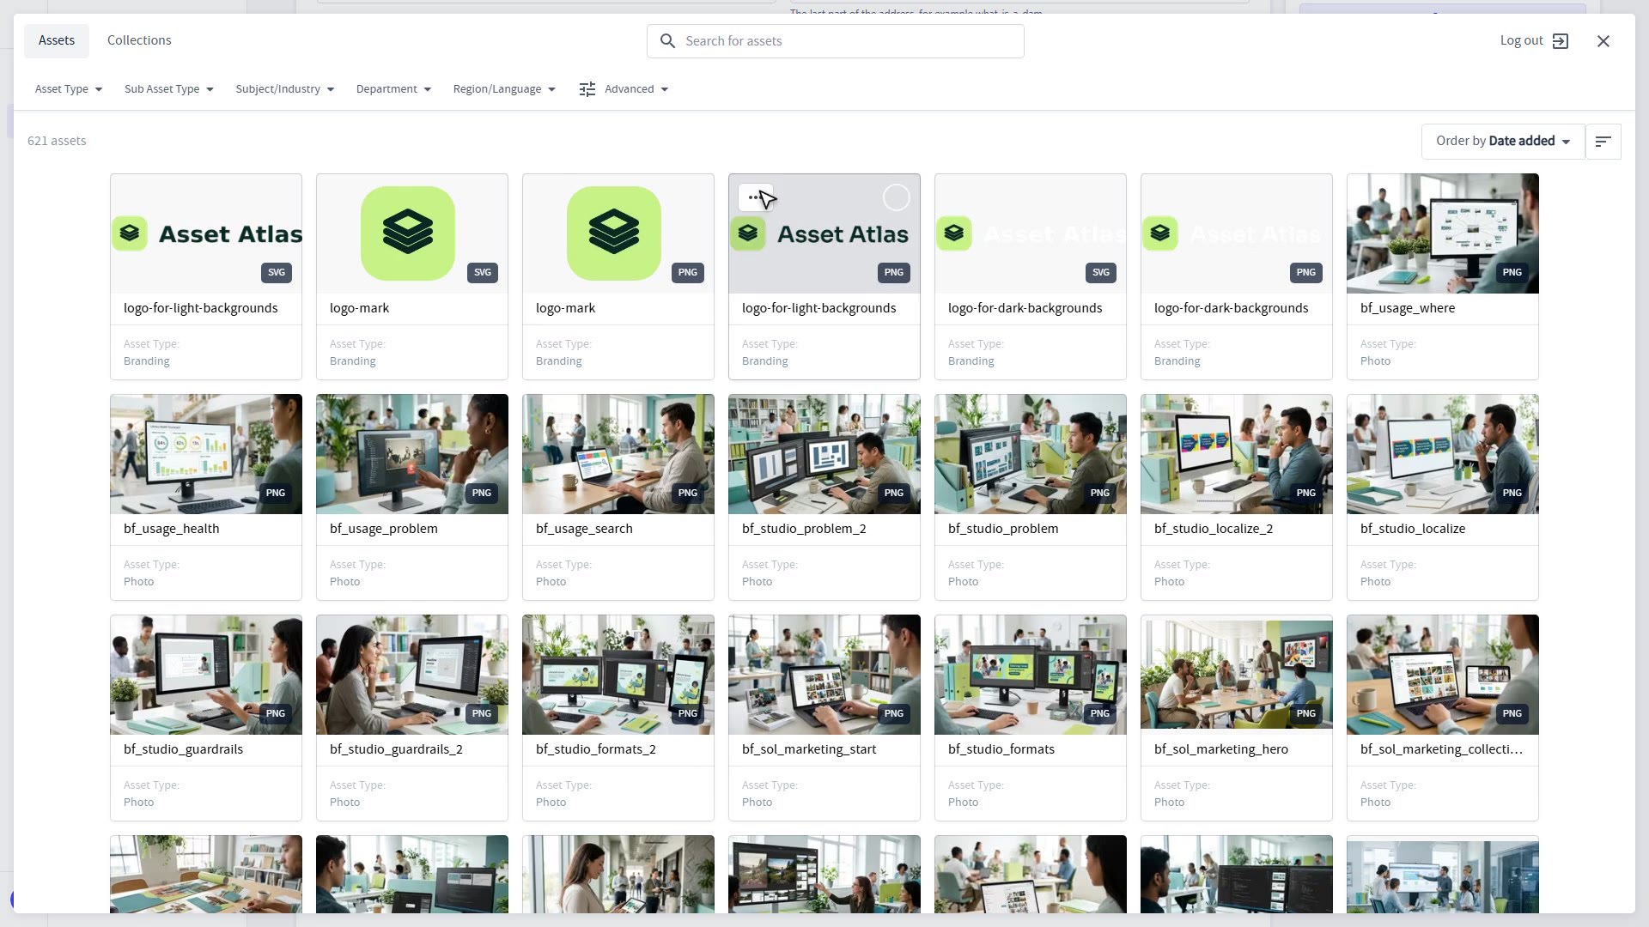This screenshot has height=927, width=1649.
Task: Open the logo-for-dark-backgrounds PNG thumbnail
Action: coord(1237,233)
